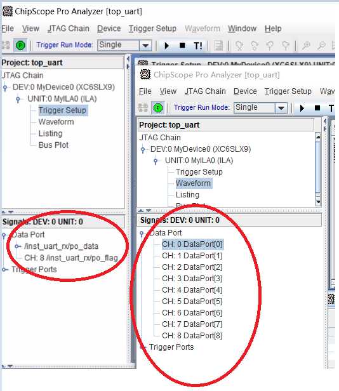Click JTAG chain icon in front window toolbar
Image resolution: width=339 pixels, height=391 pixels.
point(143,108)
